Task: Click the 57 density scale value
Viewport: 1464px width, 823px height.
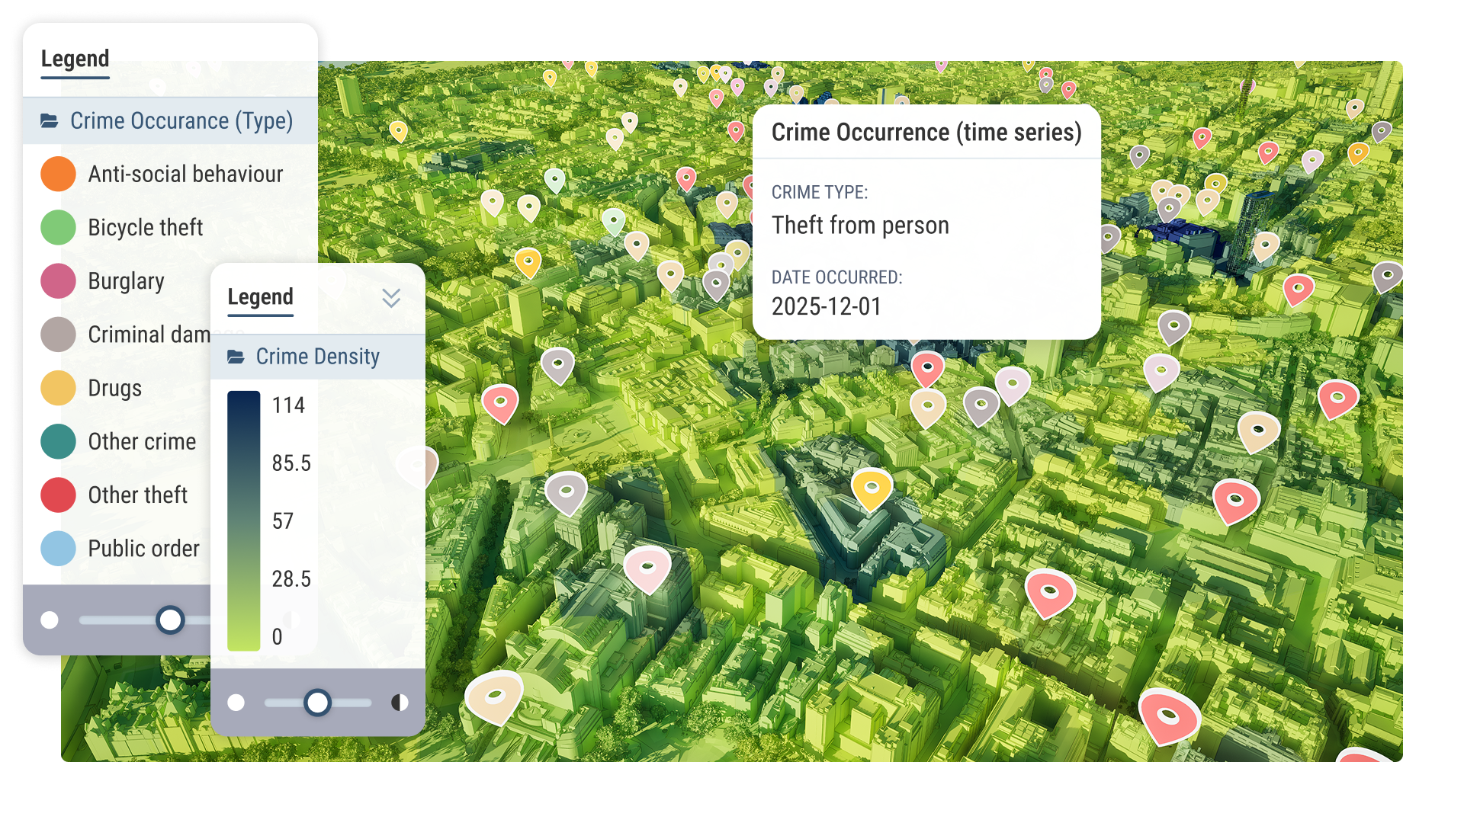Action: (x=283, y=521)
